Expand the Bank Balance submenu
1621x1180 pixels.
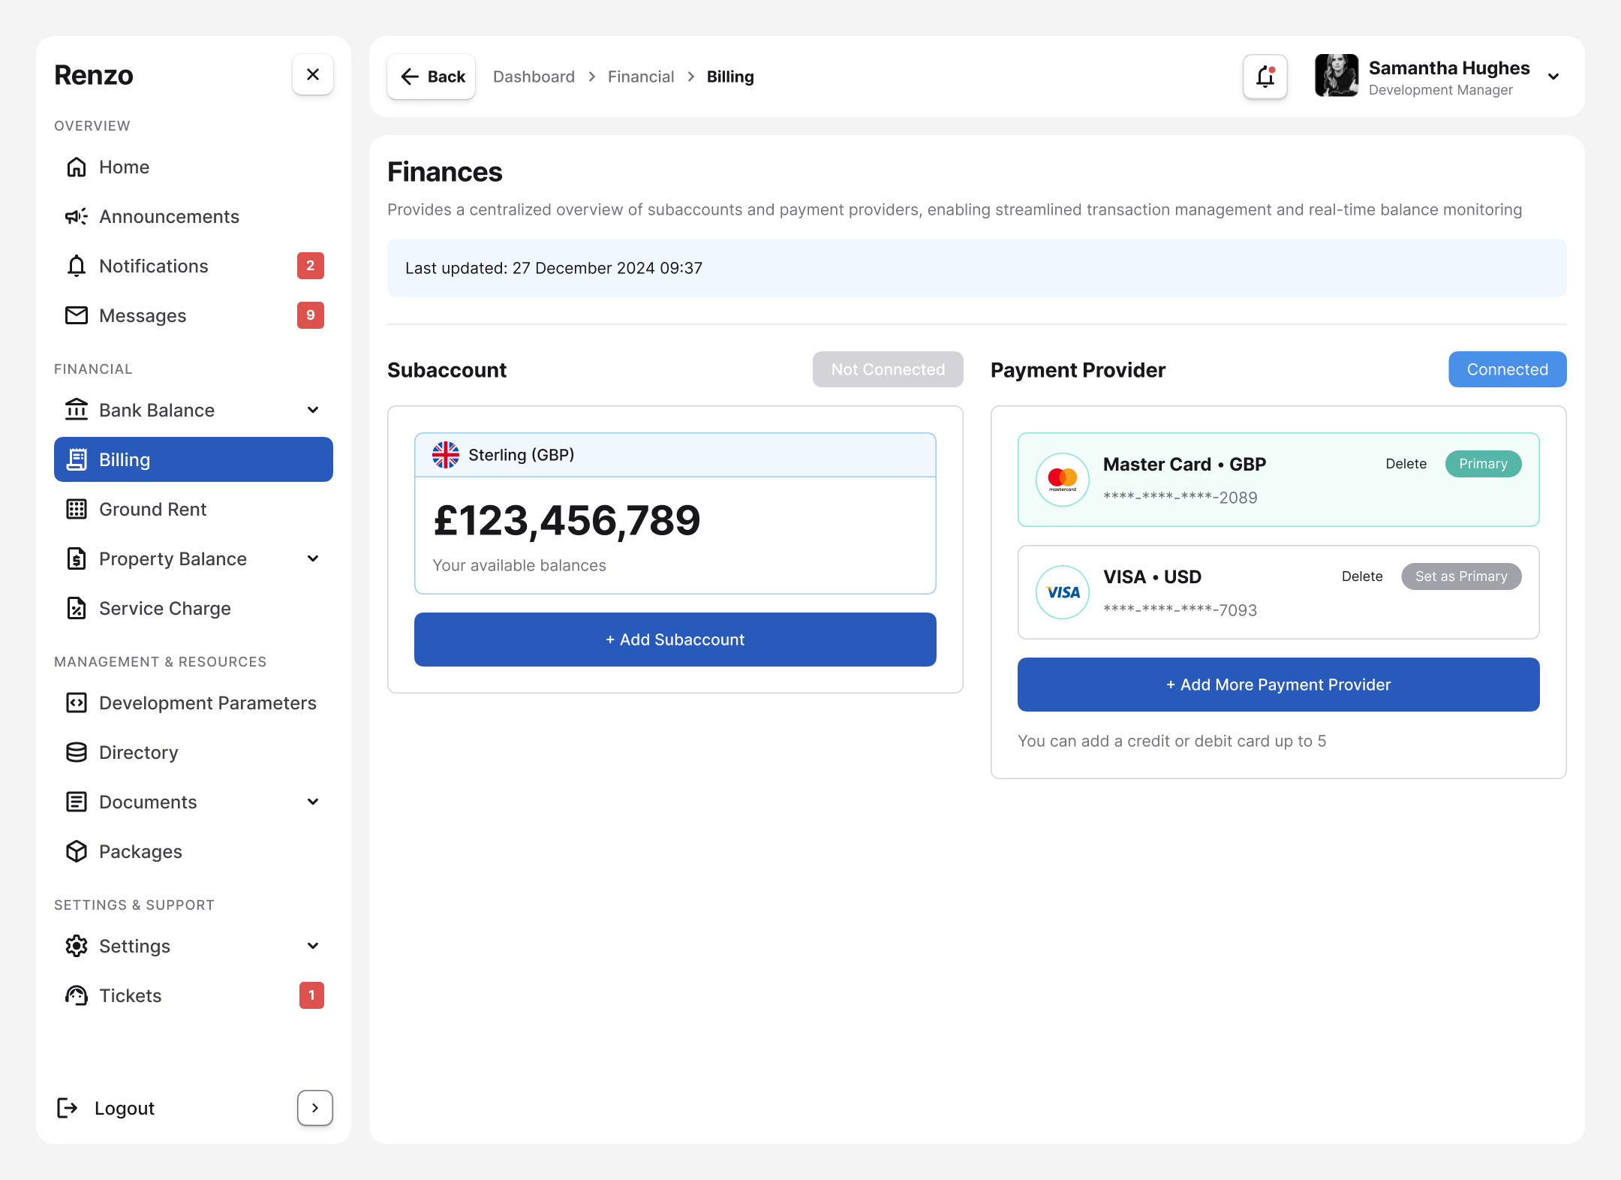(314, 410)
